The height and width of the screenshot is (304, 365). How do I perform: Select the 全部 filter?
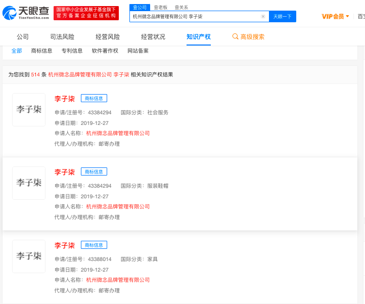click(17, 51)
